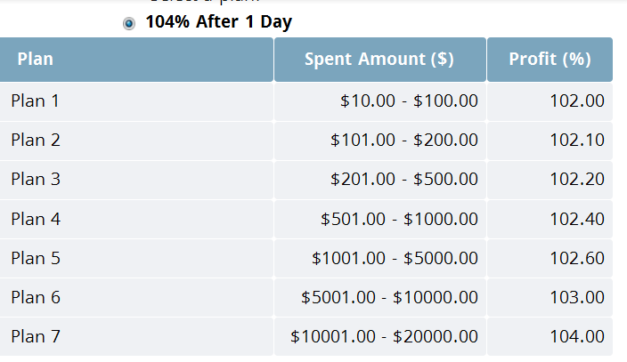This screenshot has height=362, width=627.
Task: Click the 104.00 profit value
Action: (x=577, y=336)
